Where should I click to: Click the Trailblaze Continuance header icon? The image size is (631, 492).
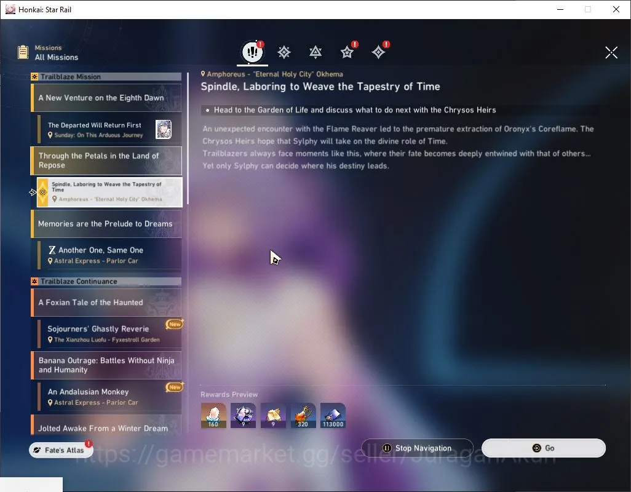[x=34, y=282]
